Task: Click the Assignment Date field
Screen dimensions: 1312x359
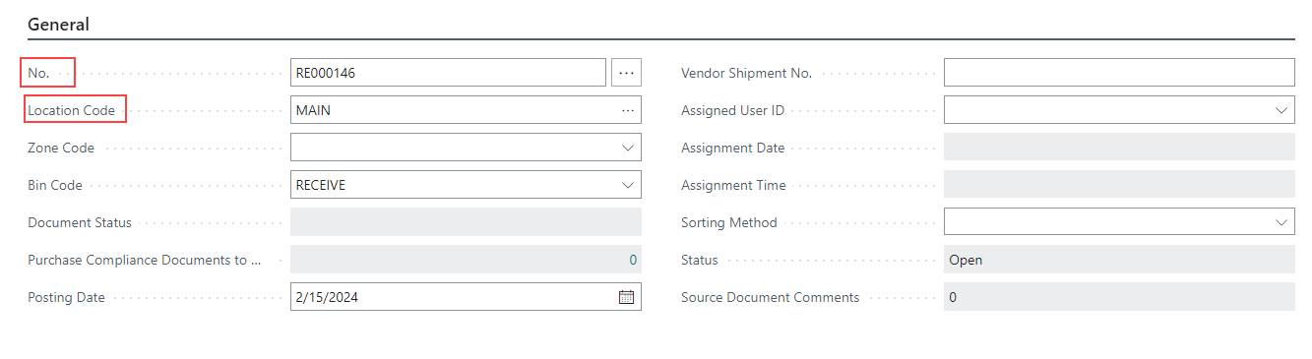Action: [x=1119, y=148]
